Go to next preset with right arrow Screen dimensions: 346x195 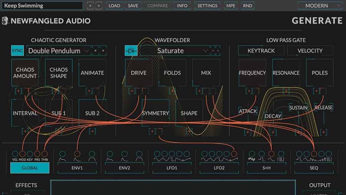99,5
